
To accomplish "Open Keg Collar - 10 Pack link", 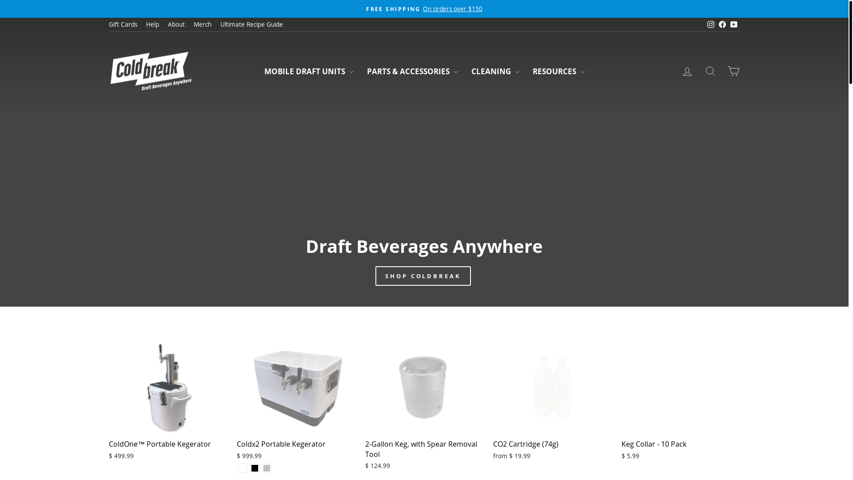I will (x=654, y=444).
